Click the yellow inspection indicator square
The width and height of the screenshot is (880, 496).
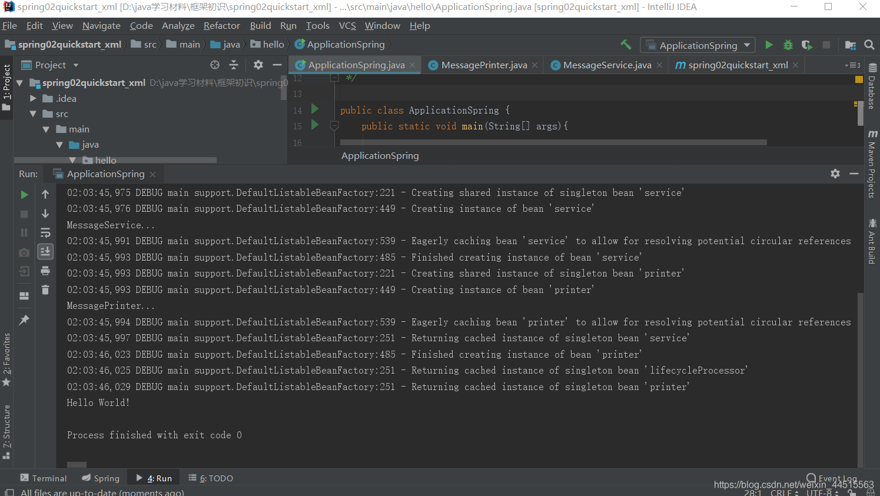(x=859, y=79)
